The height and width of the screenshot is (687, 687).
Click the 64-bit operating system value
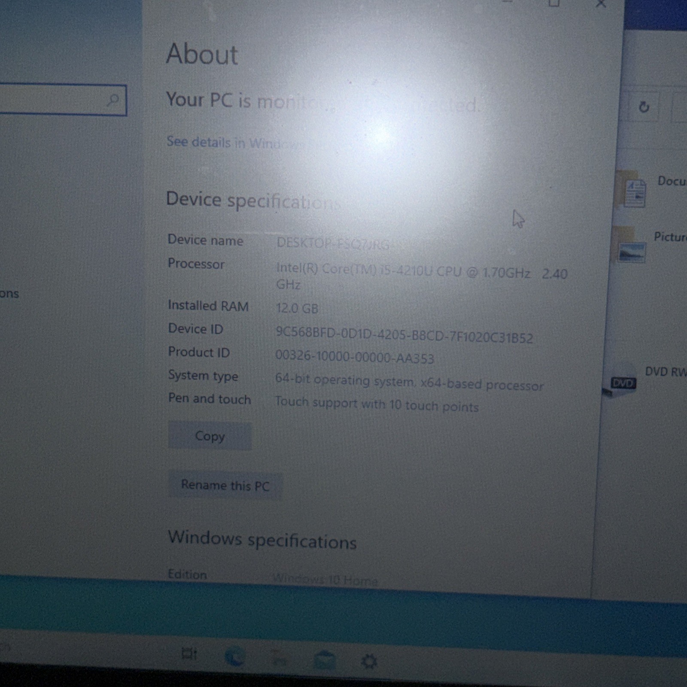coord(409,382)
